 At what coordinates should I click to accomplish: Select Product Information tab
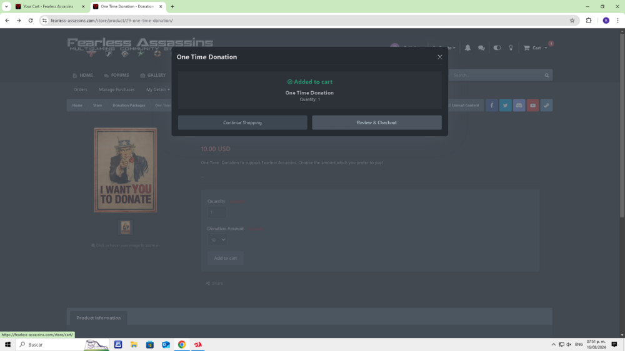(x=99, y=318)
